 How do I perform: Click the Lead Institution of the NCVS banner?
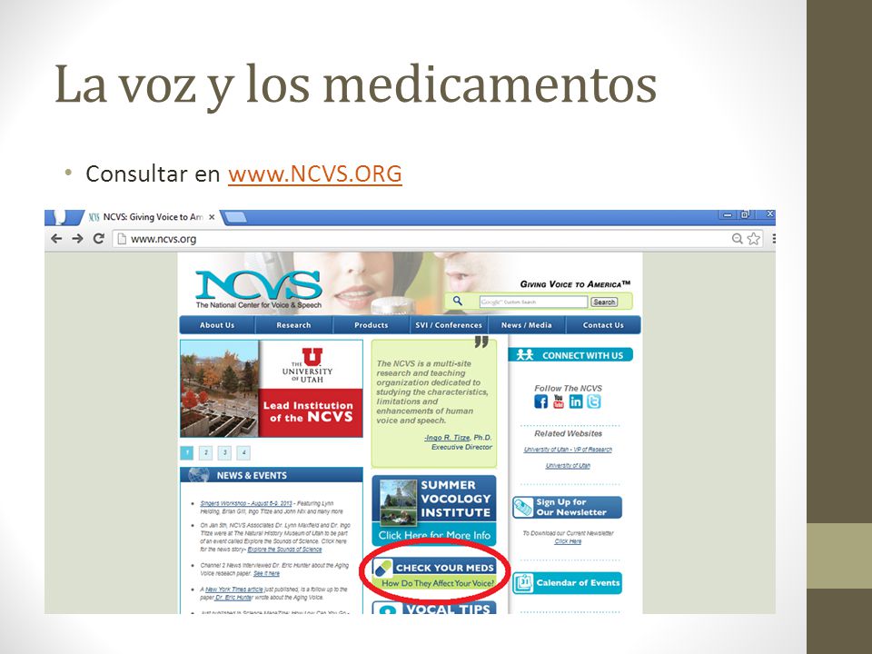pyautogui.click(x=311, y=412)
